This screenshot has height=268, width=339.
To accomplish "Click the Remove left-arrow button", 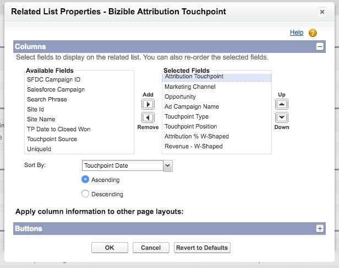I will (x=148, y=117).
